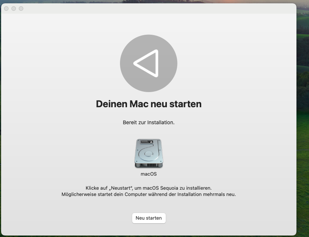Click the green desktop wallpaper beside the window
Image resolution: width=309 pixels, height=237 pixels.
303,148
